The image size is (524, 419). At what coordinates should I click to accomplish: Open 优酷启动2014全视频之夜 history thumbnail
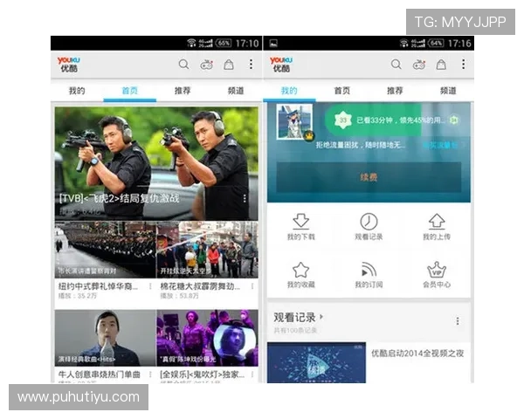coord(316,362)
